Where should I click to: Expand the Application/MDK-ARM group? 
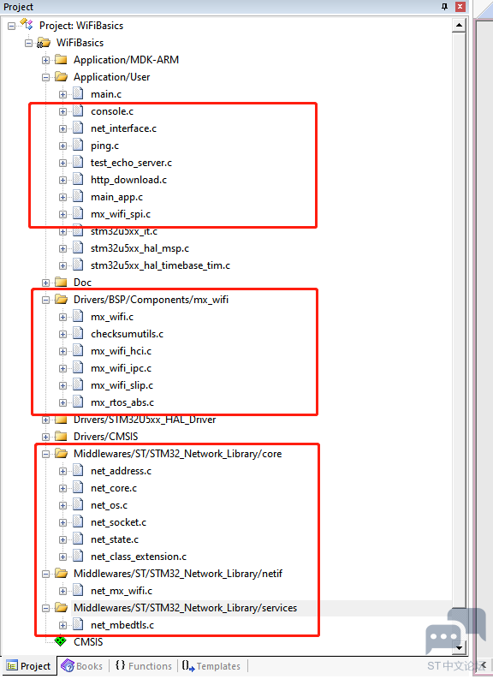coord(45,60)
